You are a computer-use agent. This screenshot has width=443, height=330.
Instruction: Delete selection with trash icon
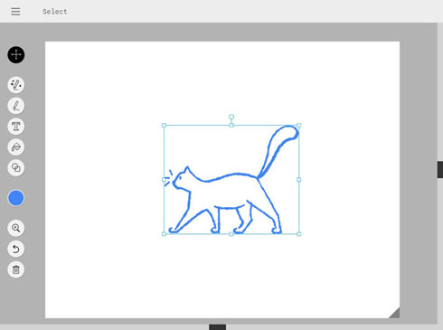[16, 269]
